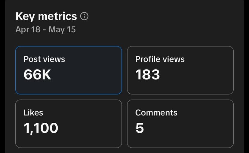Click the "Key metrics" heading
Image resolution: width=249 pixels, height=153 pixels.
[46, 16]
